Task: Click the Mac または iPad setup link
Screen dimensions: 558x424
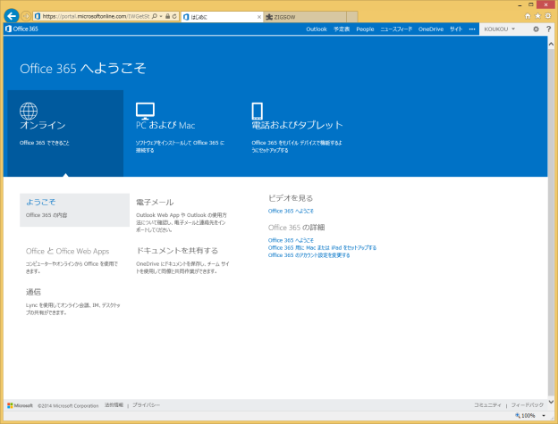Action: (x=322, y=248)
